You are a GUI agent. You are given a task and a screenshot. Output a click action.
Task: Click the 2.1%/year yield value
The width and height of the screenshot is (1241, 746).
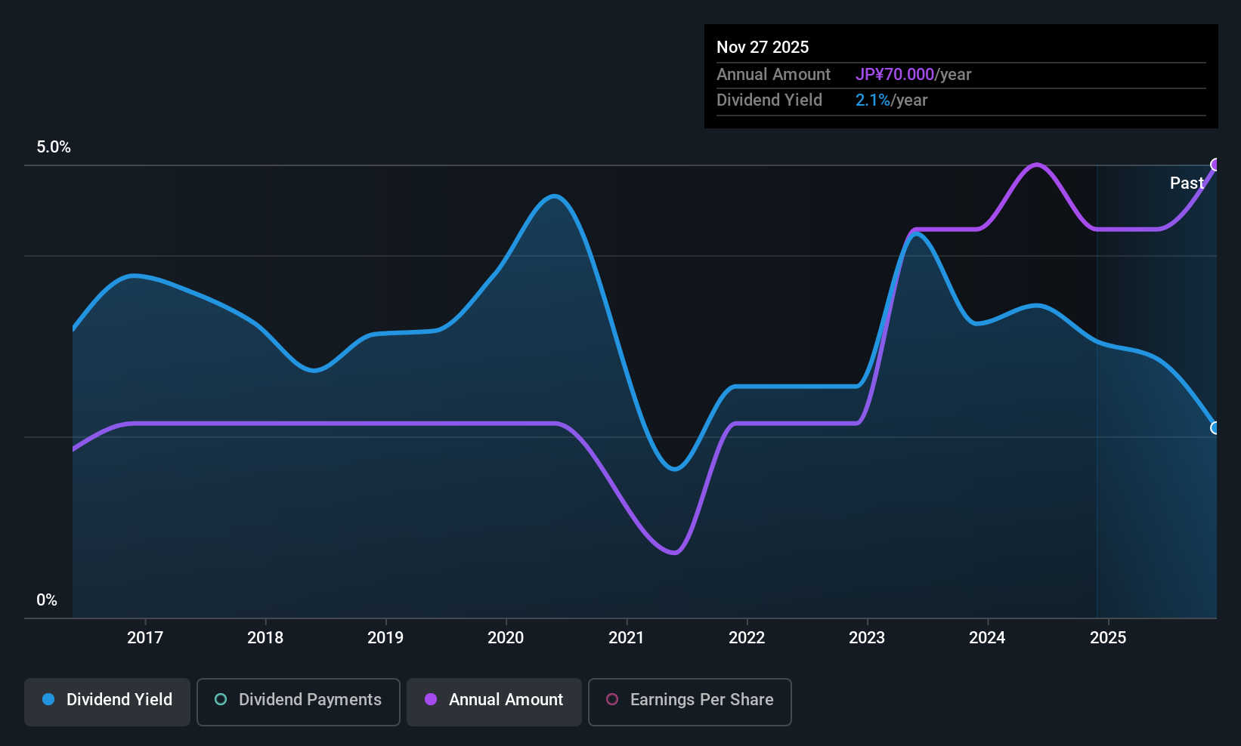(891, 100)
